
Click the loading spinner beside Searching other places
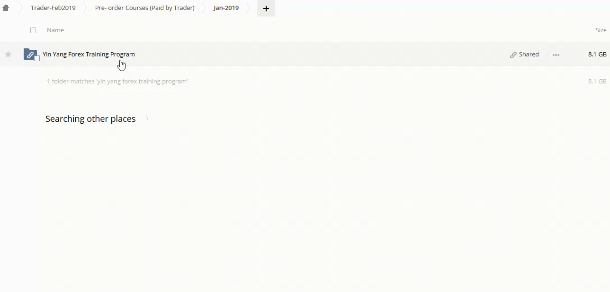point(145,119)
